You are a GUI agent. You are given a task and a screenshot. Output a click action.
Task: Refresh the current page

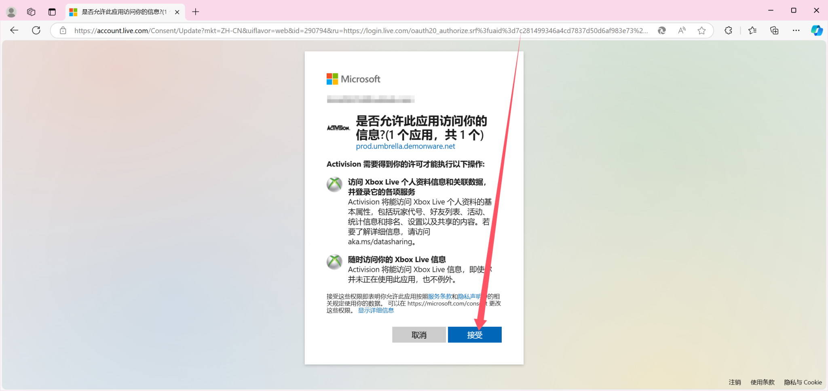36,30
